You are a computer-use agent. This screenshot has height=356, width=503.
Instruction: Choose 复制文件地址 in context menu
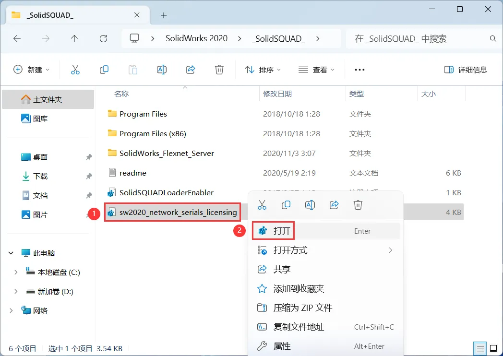(x=325, y=327)
